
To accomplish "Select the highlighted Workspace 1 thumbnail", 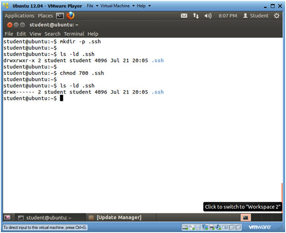I will [245, 217].
